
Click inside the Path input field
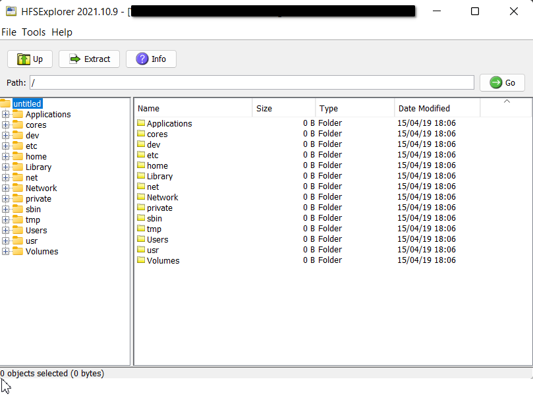tap(252, 82)
